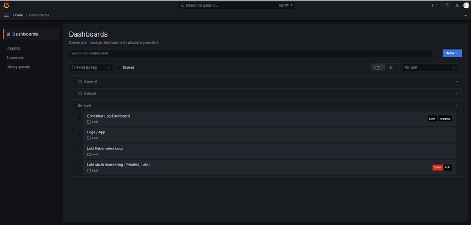The width and height of the screenshot is (471, 225).
Task: Click folder icon under Logs / App
Action: point(89,138)
